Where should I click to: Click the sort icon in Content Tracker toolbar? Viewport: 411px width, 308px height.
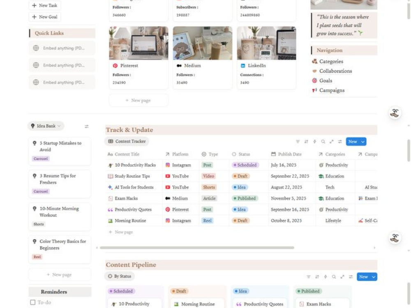tap(306, 141)
